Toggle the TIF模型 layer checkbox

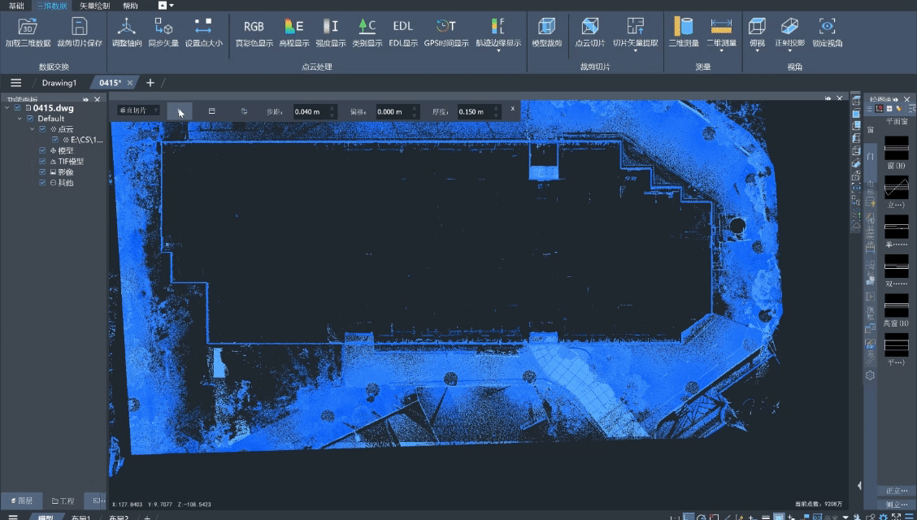tap(42, 162)
